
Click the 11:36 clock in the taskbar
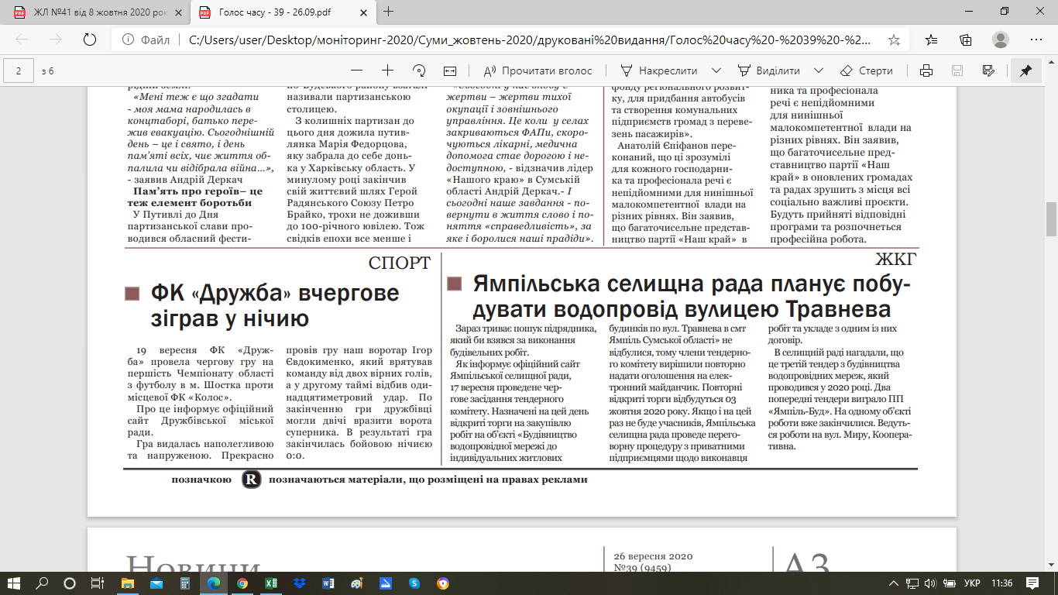[x=1001, y=583]
